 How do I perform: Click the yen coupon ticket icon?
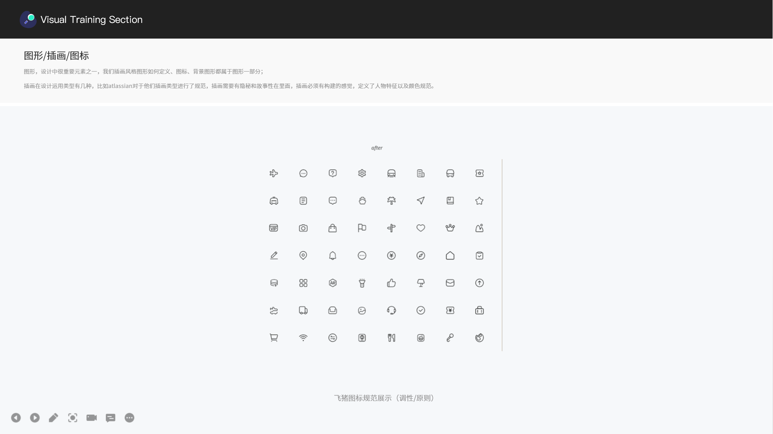pos(450,310)
